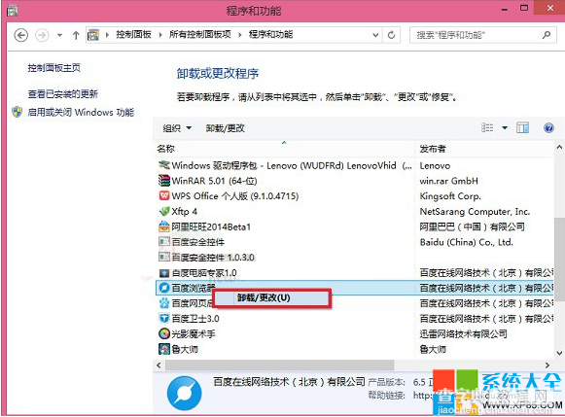
Task: Click the horizontal scrollbar right arrow
Action: [547, 365]
